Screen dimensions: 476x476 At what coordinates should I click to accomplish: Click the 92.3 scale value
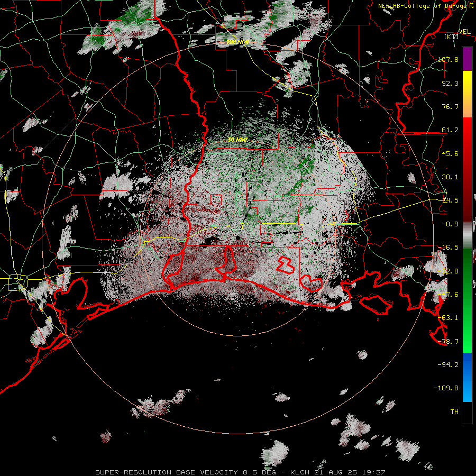pyautogui.click(x=450, y=83)
